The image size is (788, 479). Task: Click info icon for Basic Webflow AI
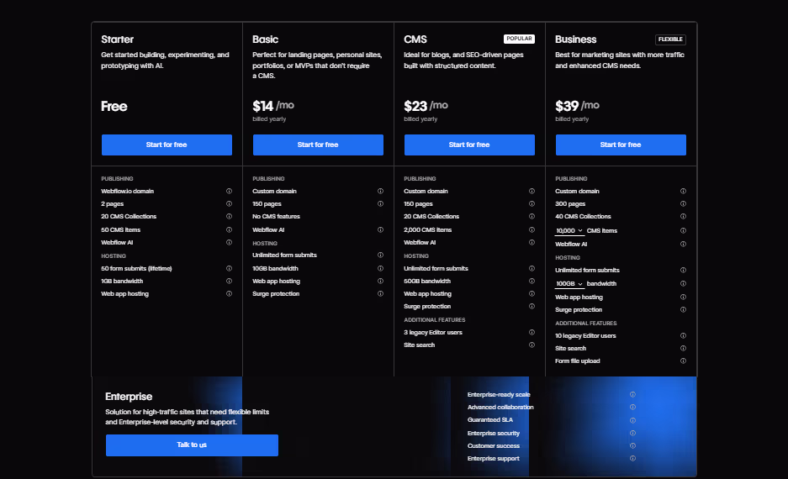pos(380,229)
